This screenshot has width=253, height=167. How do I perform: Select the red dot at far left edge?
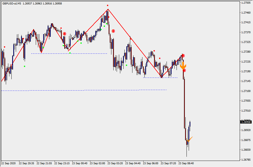(4, 47)
